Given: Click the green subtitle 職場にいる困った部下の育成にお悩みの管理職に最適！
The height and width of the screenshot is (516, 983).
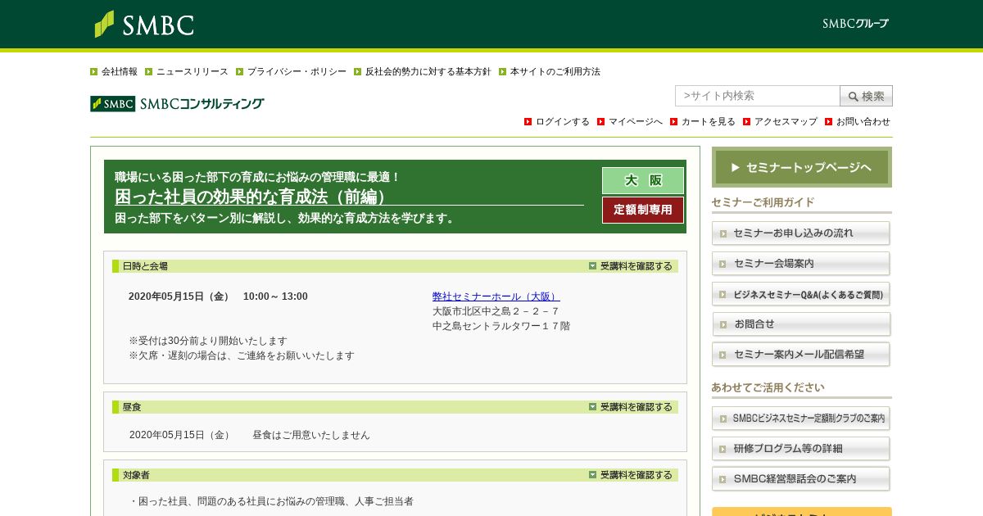Looking at the screenshot, I should [x=257, y=177].
